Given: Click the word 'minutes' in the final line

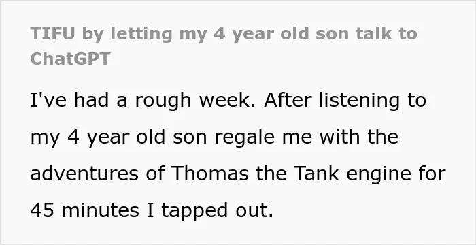Looking at the screenshot, I should click(100, 210).
